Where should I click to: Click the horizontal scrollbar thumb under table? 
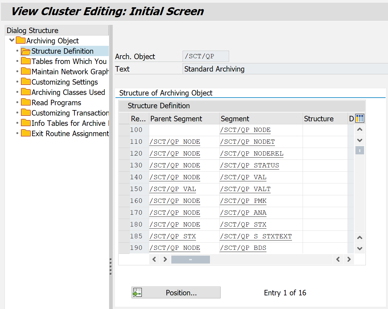point(191,259)
